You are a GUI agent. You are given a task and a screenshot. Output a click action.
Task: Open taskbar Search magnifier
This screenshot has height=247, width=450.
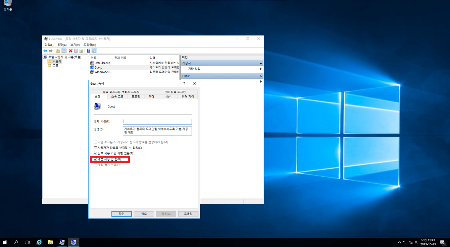(16, 242)
